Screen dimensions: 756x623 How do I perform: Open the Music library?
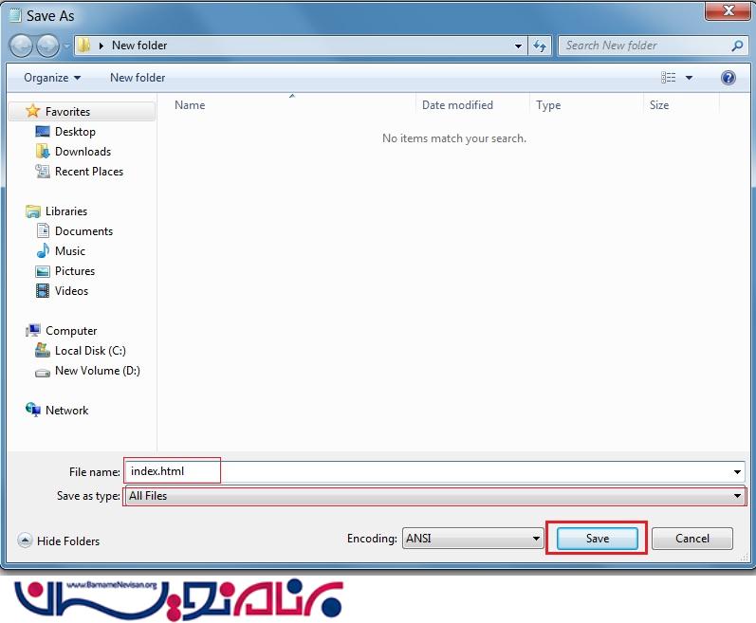point(70,251)
